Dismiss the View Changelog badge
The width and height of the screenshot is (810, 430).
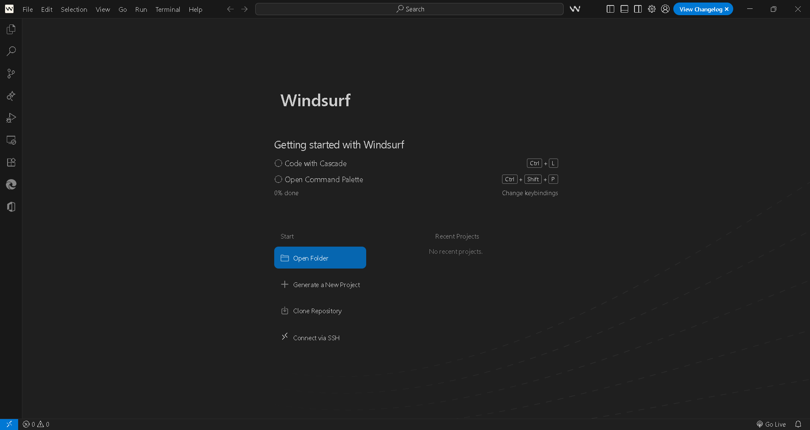click(726, 9)
